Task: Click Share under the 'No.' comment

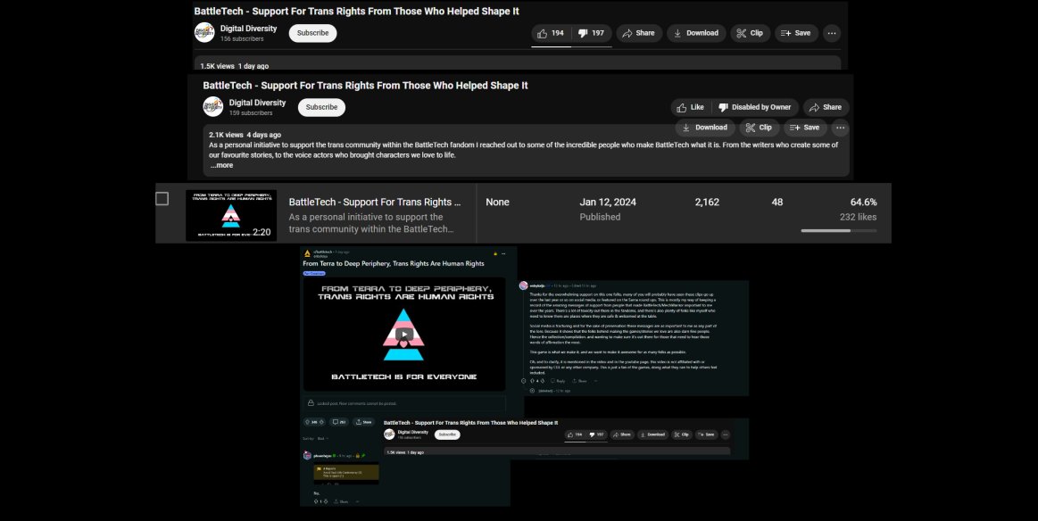Action: coord(341,501)
